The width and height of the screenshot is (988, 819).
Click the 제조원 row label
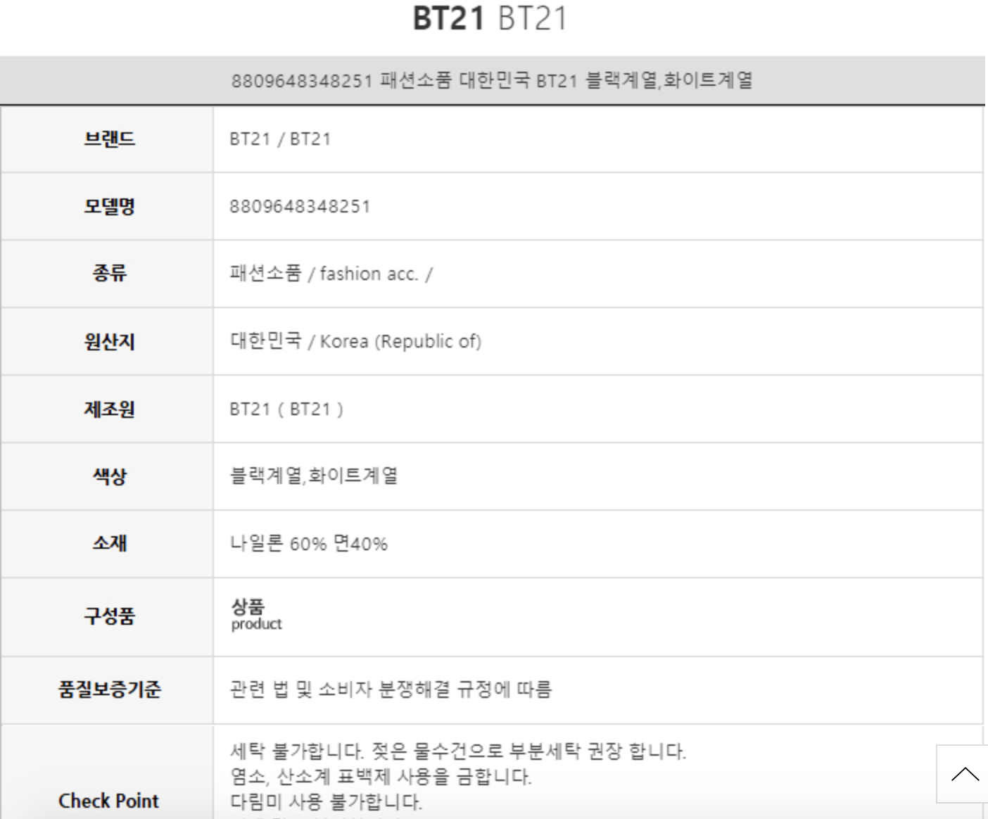[109, 409]
